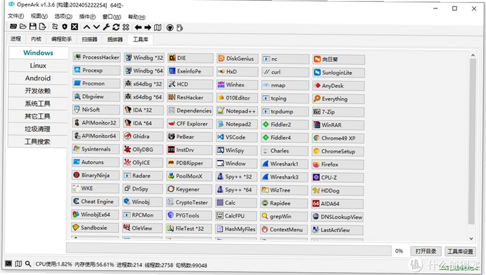Viewport: 486px width, 275px height.
Task: Select the 垃圾清理 category
Action: 38,129
